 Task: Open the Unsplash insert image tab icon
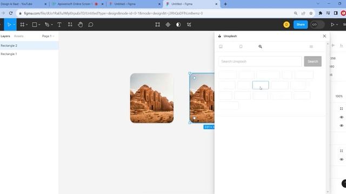click(x=221, y=46)
